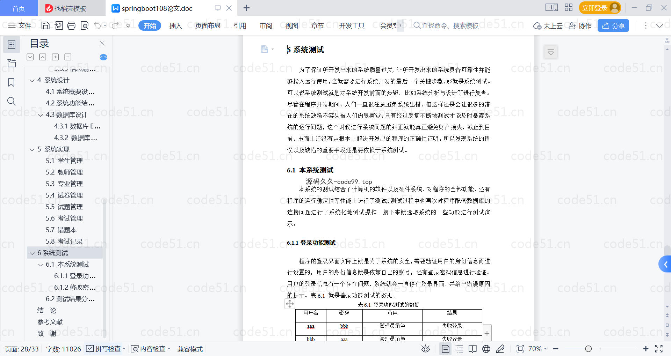This screenshot has height=356, width=671.
Task: Open the Bookmark sidebar icon
Action: coord(12,82)
